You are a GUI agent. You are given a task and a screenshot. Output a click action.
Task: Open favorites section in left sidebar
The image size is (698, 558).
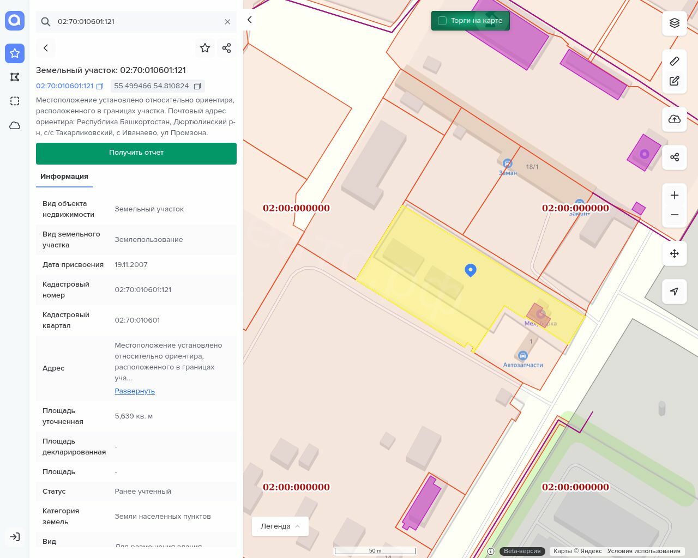tap(15, 53)
